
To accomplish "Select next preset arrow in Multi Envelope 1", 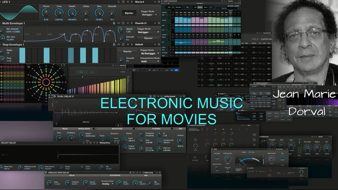I will tap(132, 23).
